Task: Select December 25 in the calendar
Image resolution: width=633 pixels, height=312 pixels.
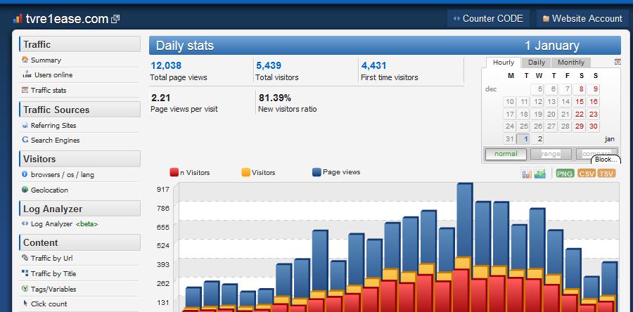Action: click(x=523, y=126)
